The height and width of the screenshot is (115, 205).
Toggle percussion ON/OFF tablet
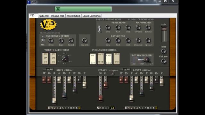(x=93, y=59)
